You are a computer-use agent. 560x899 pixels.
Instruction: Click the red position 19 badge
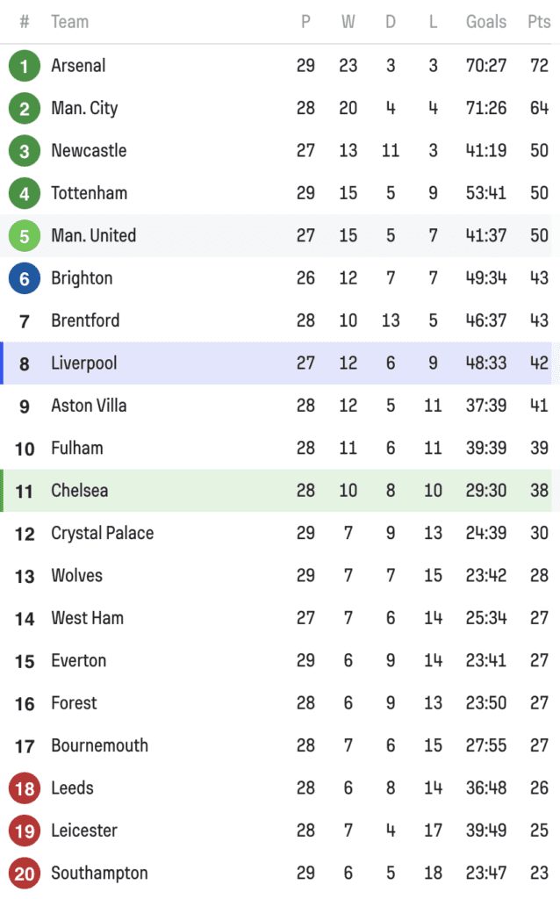[25, 831]
